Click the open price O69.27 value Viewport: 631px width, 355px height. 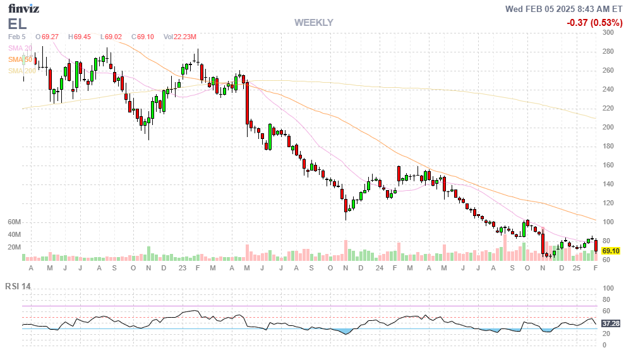pos(47,37)
